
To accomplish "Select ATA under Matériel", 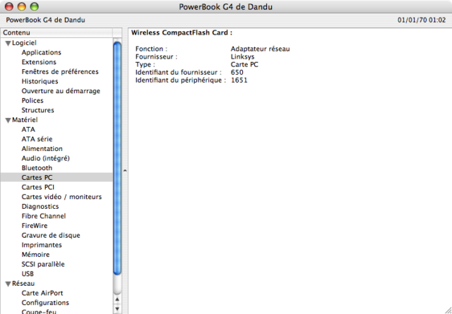I will (28, 129).
